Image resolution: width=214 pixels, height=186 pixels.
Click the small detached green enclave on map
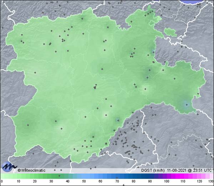coord(170,32)
